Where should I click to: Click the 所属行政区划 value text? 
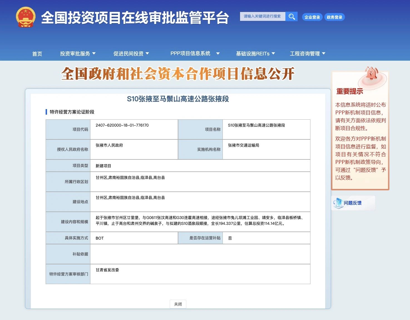click(130, 178)
